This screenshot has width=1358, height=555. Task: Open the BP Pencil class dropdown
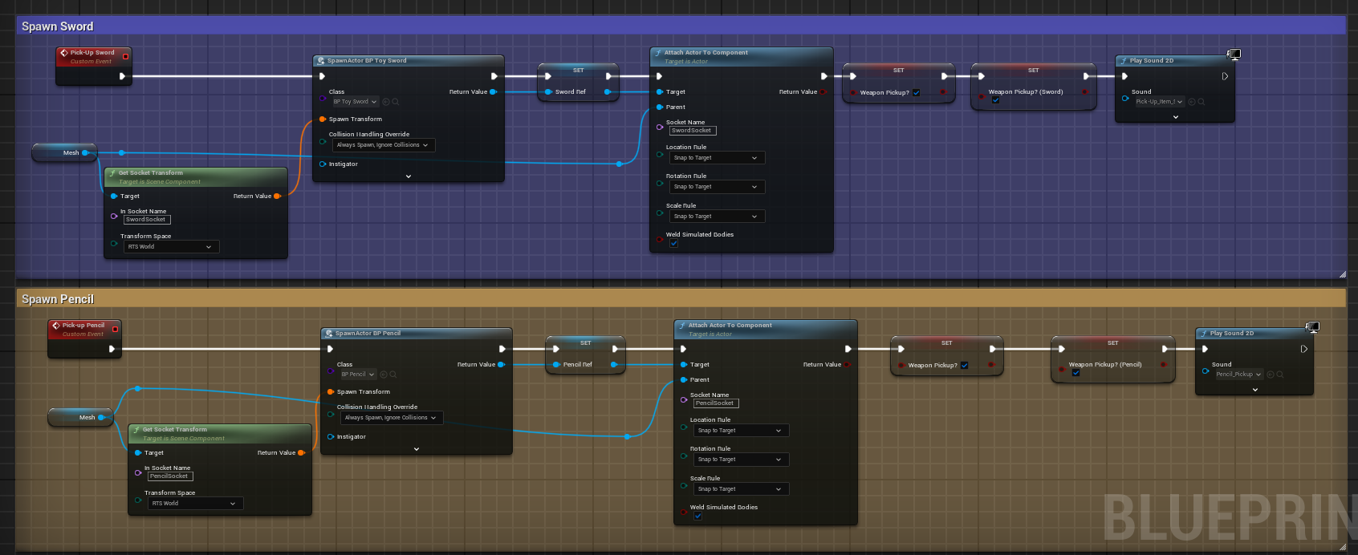click(x=358, y=375)
